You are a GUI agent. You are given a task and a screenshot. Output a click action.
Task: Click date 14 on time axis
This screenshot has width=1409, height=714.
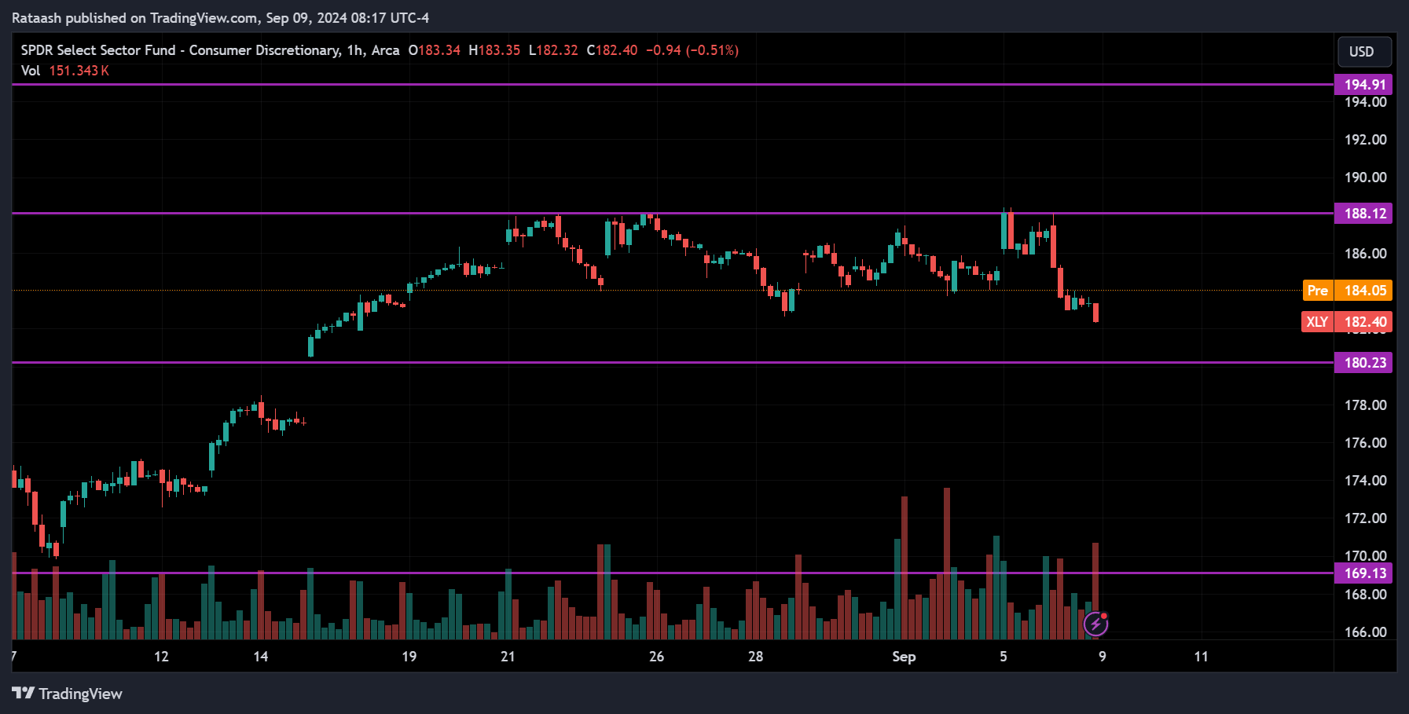[x=261, y=657]
